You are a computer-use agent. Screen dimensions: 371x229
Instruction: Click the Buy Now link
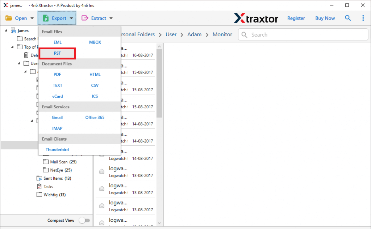[325, 18]
